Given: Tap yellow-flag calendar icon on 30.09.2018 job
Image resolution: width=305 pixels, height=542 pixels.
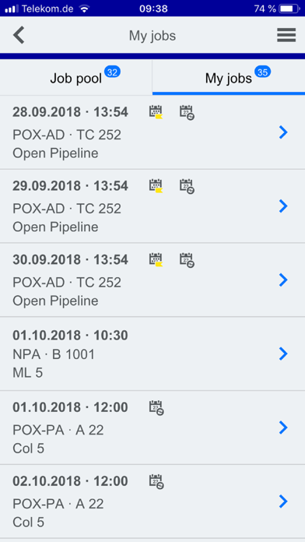Looking at the screenshot, I should [x=156, y=260].
